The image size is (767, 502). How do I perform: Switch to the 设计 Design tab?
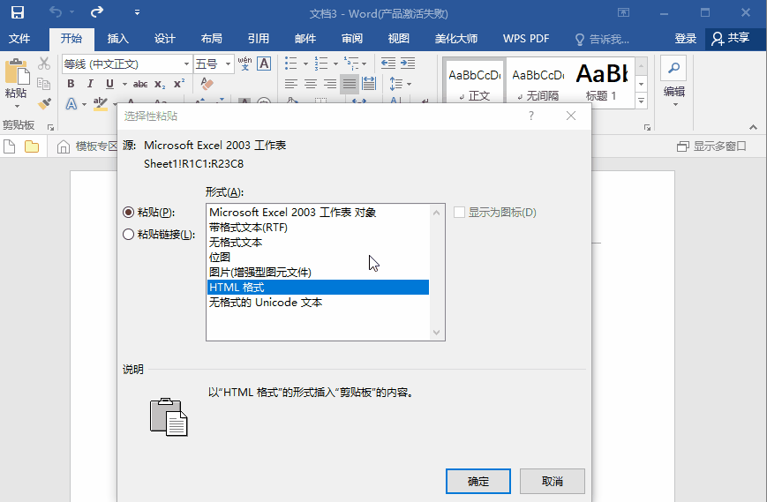pos(165,39)
